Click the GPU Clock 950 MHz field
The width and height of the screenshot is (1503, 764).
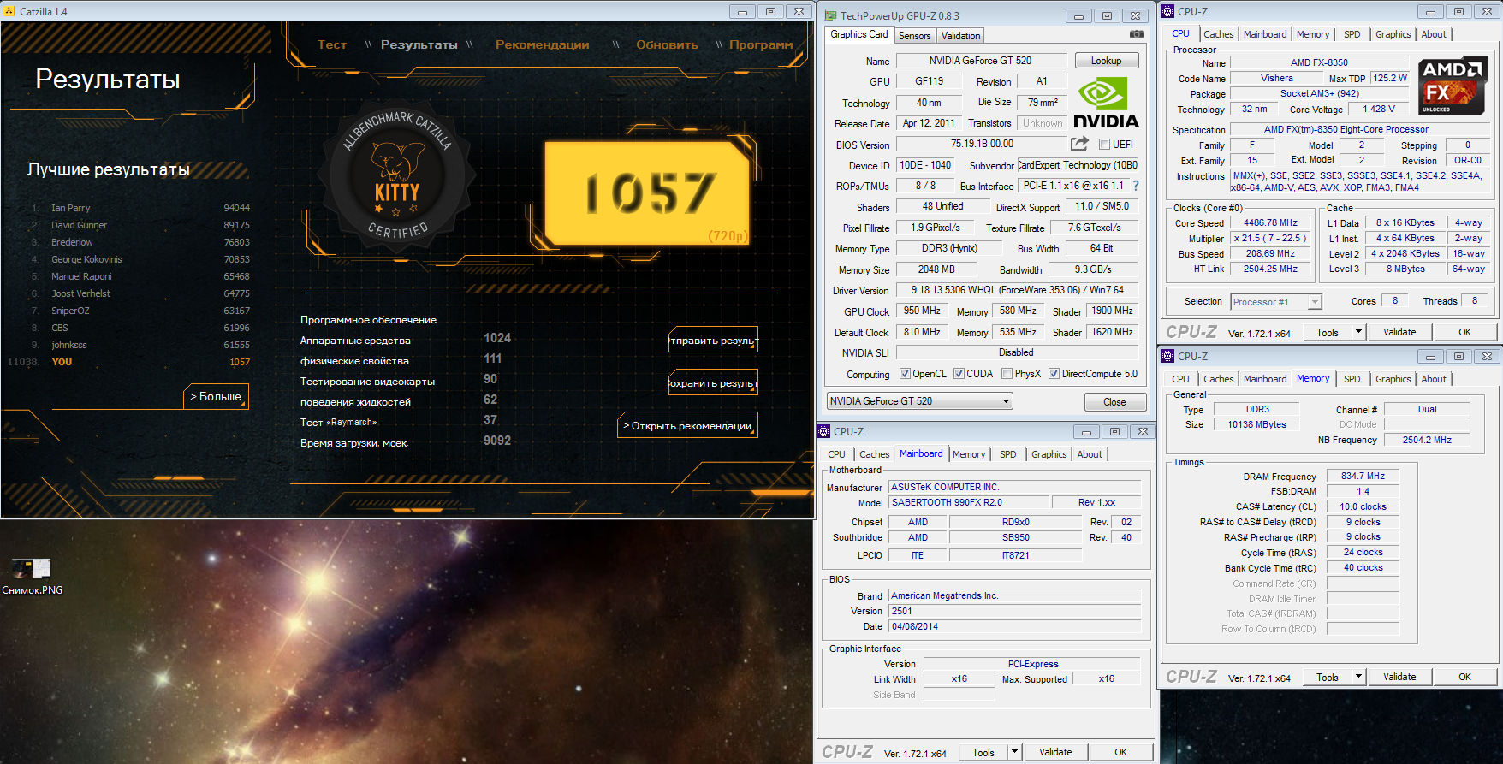(921, 311)
